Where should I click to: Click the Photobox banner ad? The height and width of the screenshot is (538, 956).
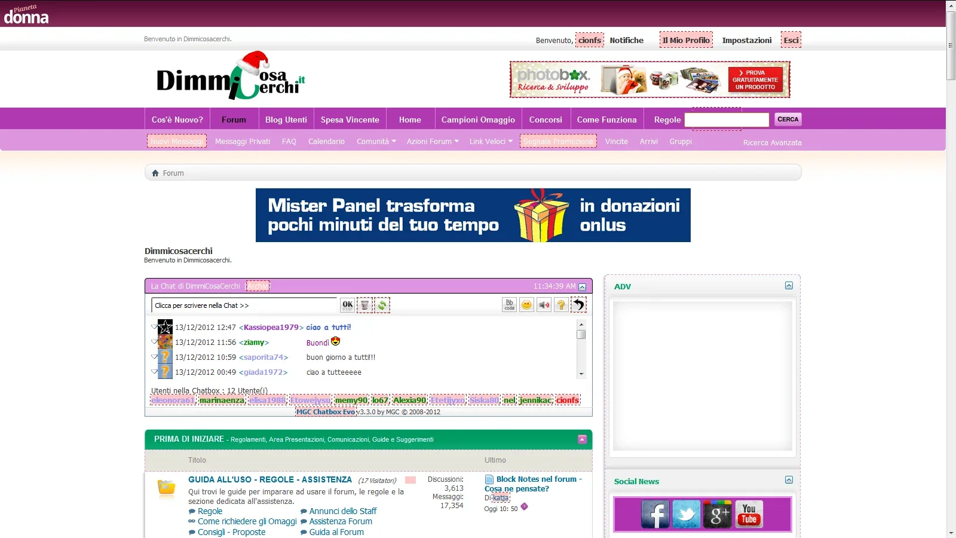[650, 80]
